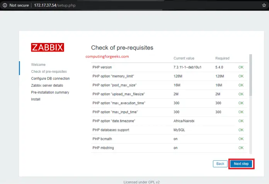This screenshot has height=184, width=269.
Task: Click OK status for PHP databases support
Action: point(241,130)
